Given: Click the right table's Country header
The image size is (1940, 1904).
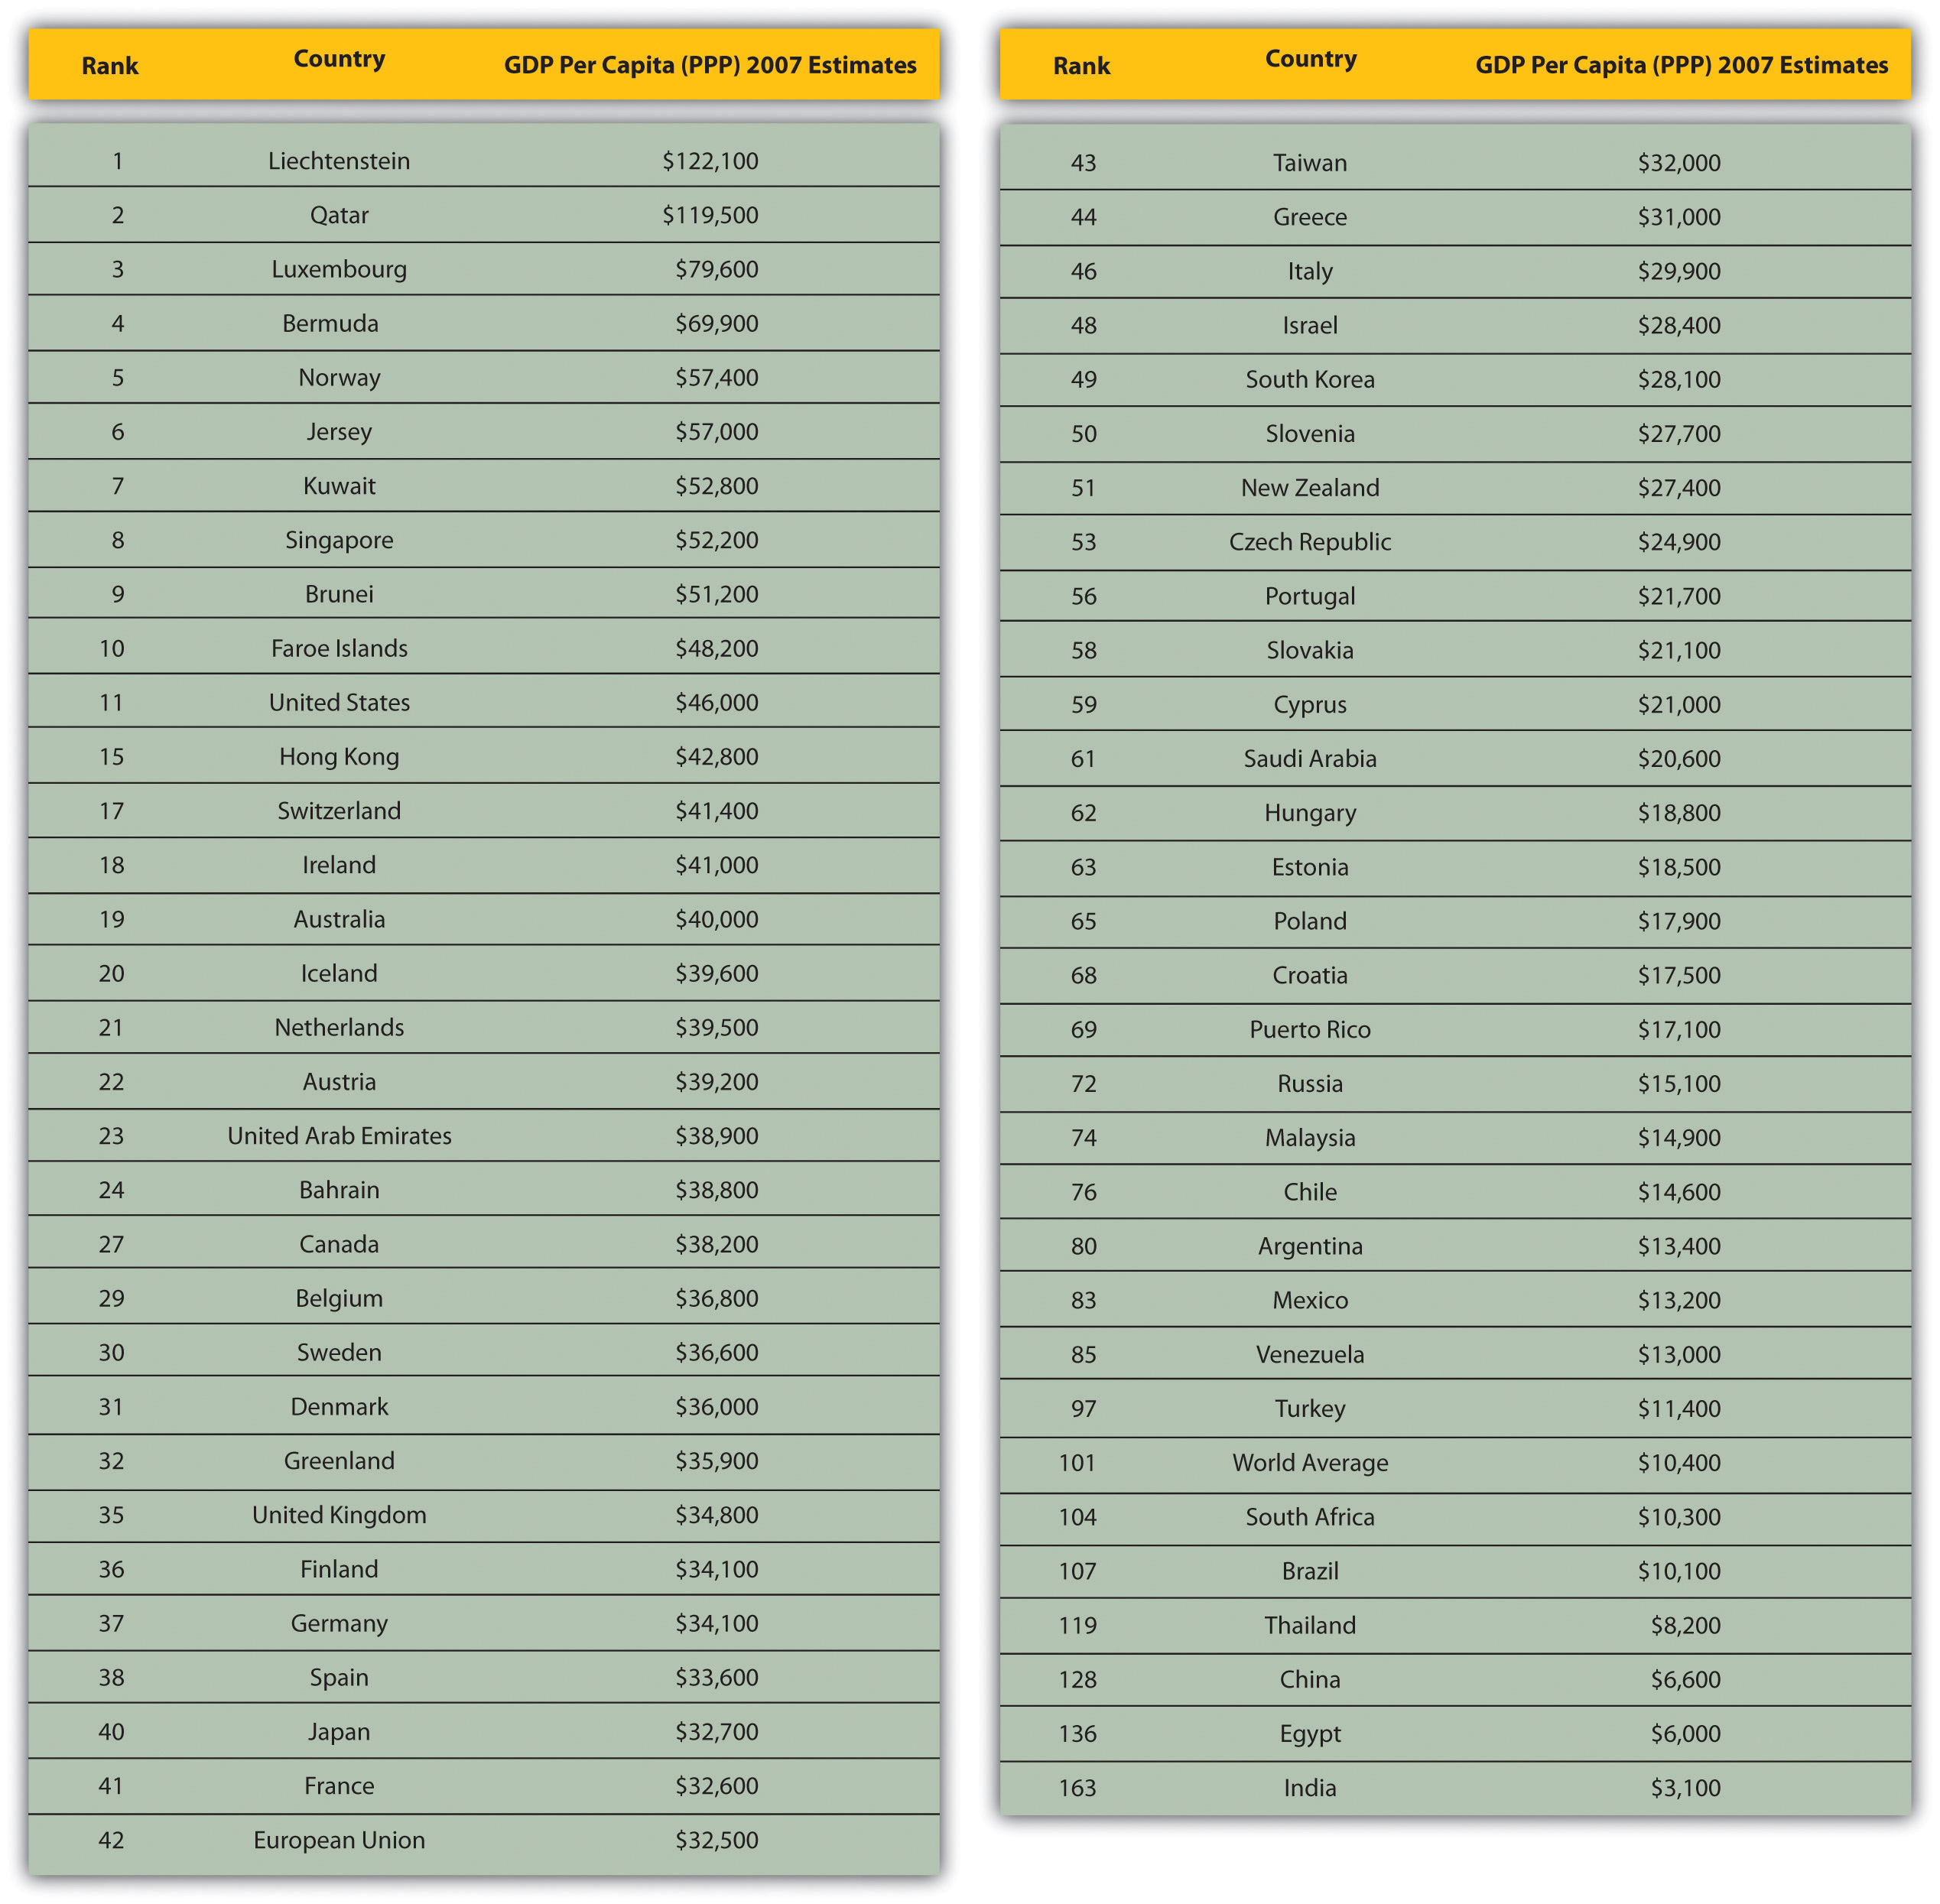Looking at the screenshot, I should coord(1310,59).
